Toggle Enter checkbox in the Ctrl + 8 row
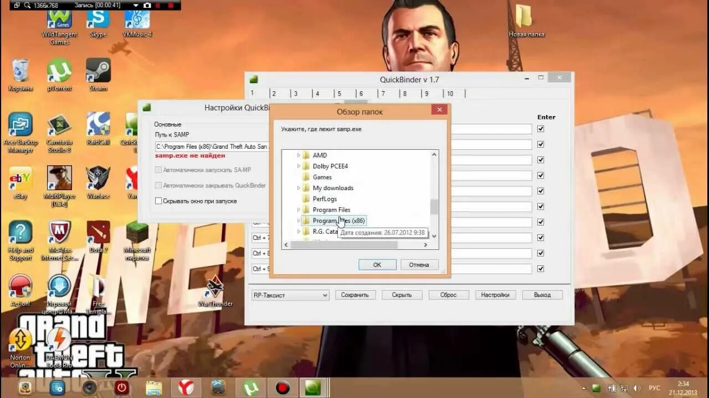Viewport: 709px width, 398px height. pos(541,253)
